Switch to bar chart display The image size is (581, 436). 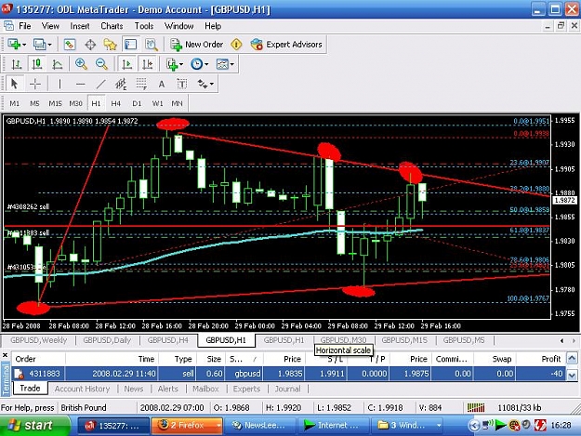click(x=17, y=64)
